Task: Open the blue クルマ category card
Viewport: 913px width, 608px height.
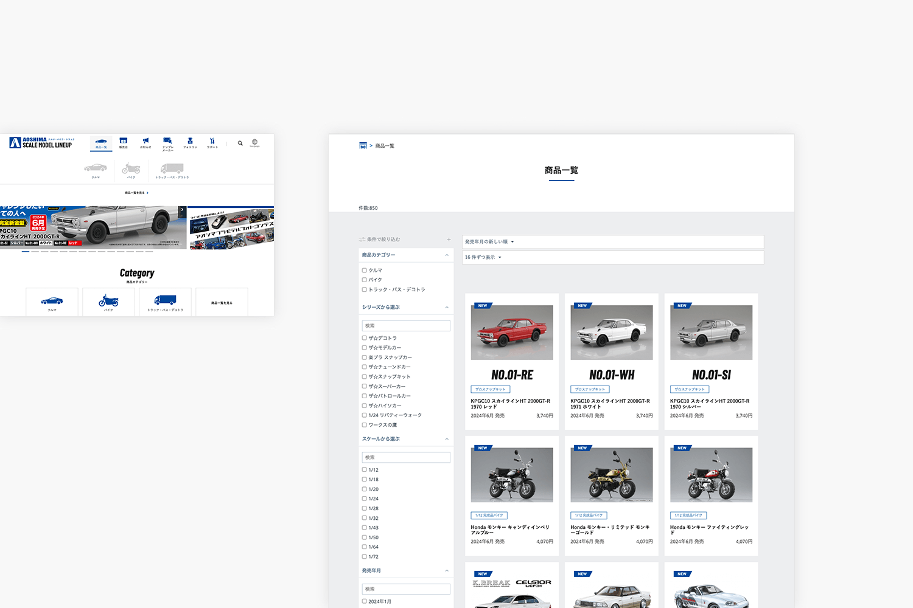Action: point(52,302)
